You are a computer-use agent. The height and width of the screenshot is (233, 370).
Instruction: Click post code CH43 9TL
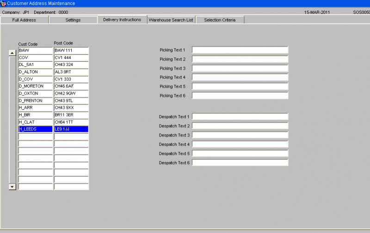(71, 101)
